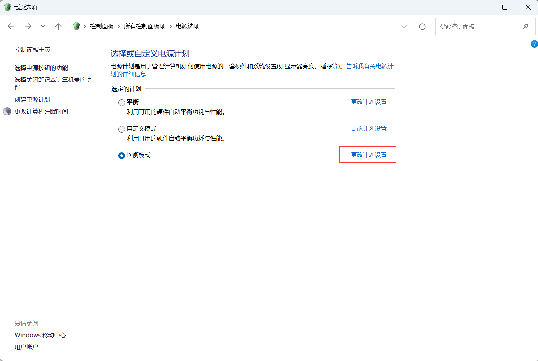
Task: Click the 所有控制面板项 breadcrumb
Action: 145,26
